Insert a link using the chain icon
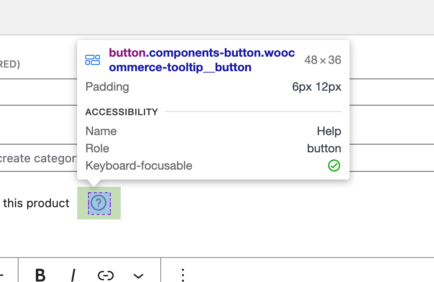The width and height of the screenshot is (434, 282). coord(106,275)
